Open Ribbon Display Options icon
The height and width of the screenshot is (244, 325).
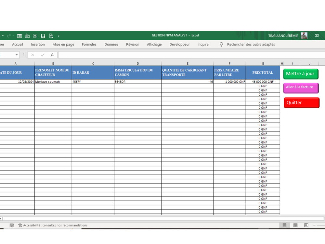coord(317,35)
